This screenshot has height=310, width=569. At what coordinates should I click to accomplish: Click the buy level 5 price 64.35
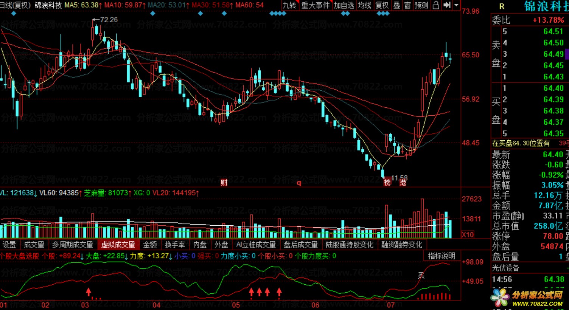point(553,133)
